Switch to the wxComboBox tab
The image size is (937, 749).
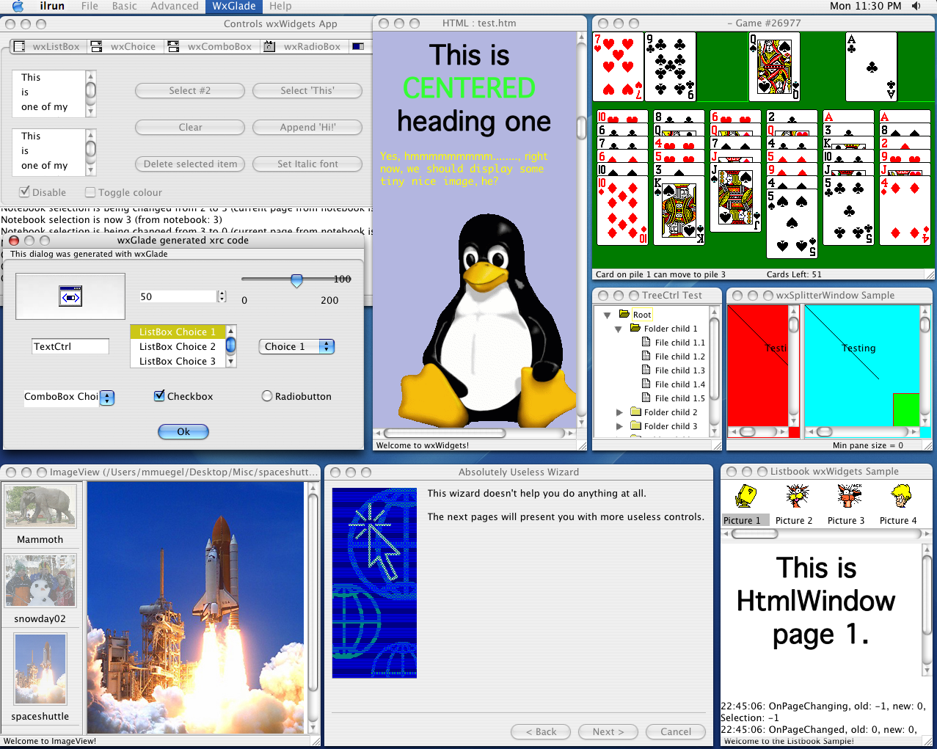point(211,46)
